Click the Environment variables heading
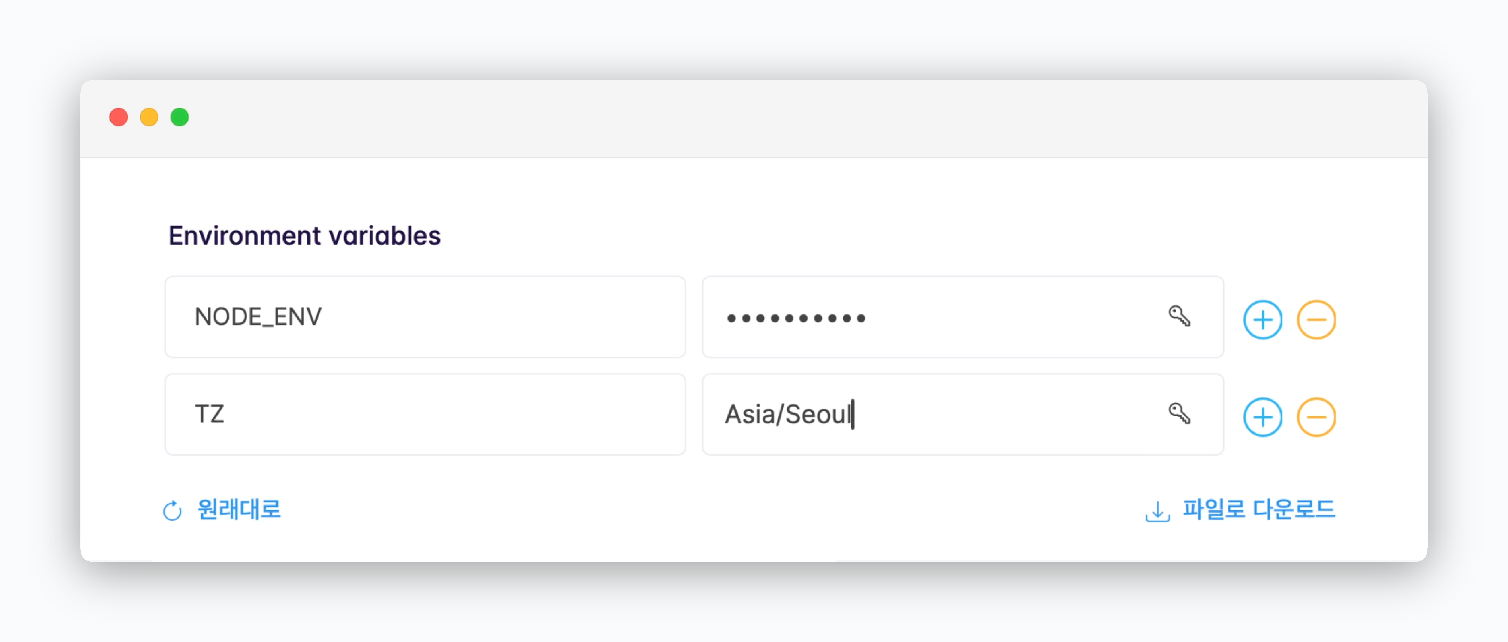This screenshot has width=1508, height=642. 304,236
